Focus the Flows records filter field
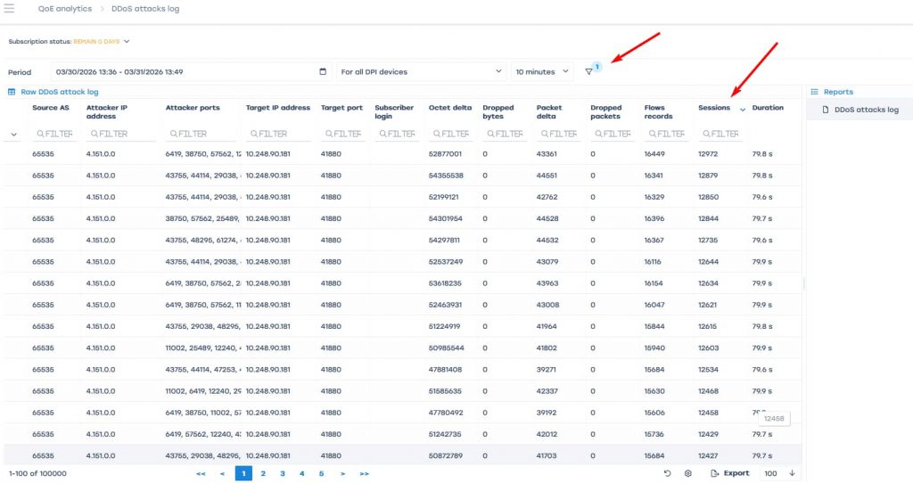Image resolution: width=913 pixels, height=483 pixels. 667,134
